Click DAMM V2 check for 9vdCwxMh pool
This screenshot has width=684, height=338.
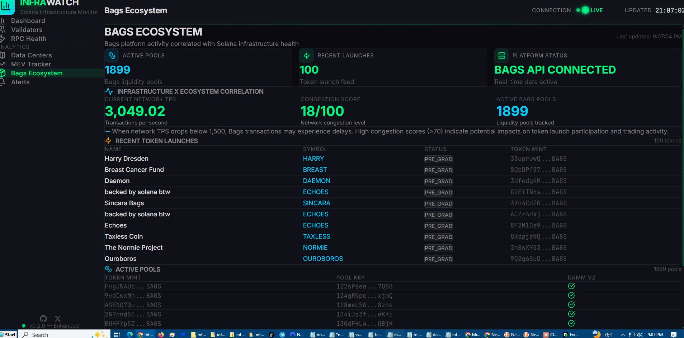pyautogui.click(x=571, y=295)
